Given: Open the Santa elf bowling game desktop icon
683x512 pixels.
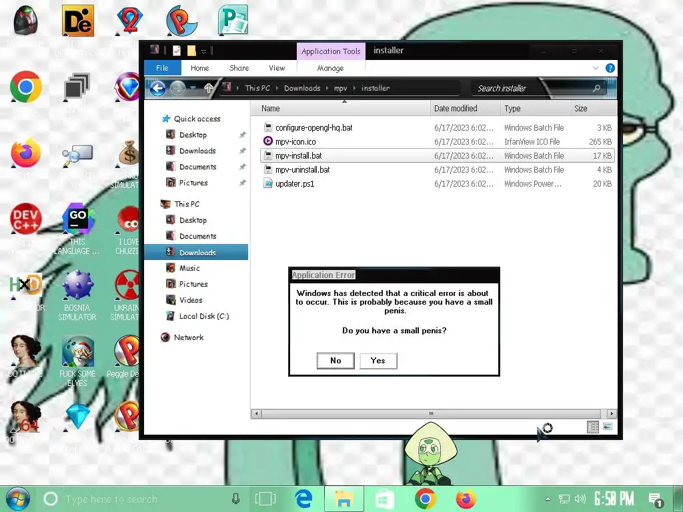Looking at the screenshot, I should tap(77, 351).
